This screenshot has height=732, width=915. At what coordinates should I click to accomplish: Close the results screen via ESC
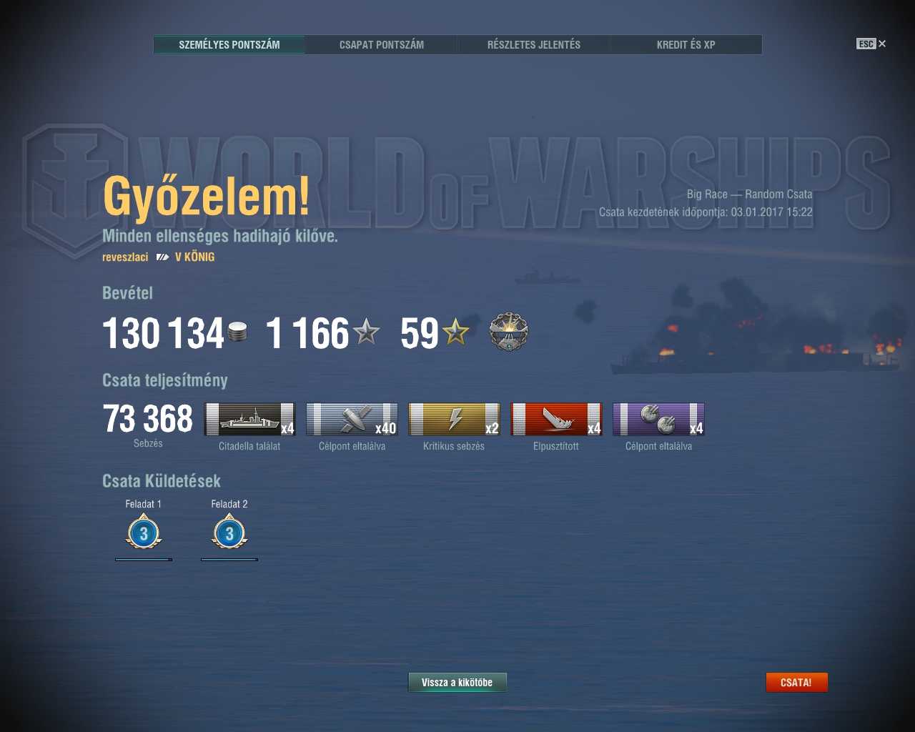(871, 44)
